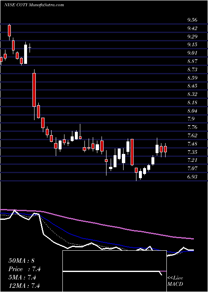Screen dimensions: 208x292
Task: Click the tall white candle near 9.01
Action: coord(26,54)
